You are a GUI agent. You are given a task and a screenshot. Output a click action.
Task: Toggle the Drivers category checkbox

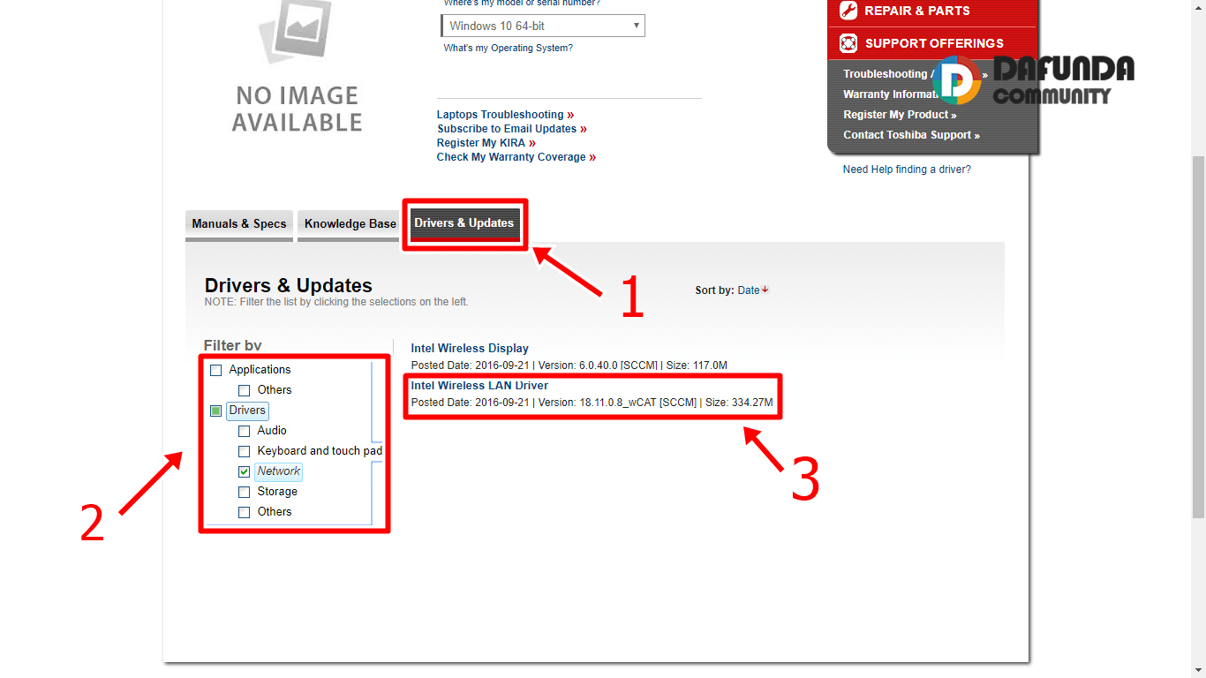[x=216, y=411]
